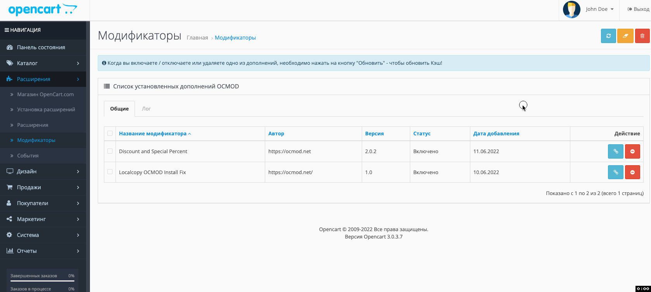Click the red trash delete button
Viewport: 651px width, 292px height.
pos(642,36)
